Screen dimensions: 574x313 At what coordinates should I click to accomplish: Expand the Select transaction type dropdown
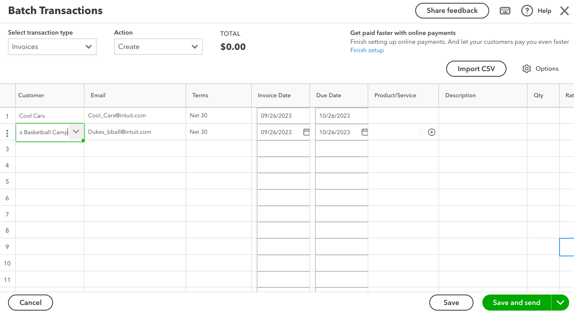pyautogui.click(x=52, y=47)
